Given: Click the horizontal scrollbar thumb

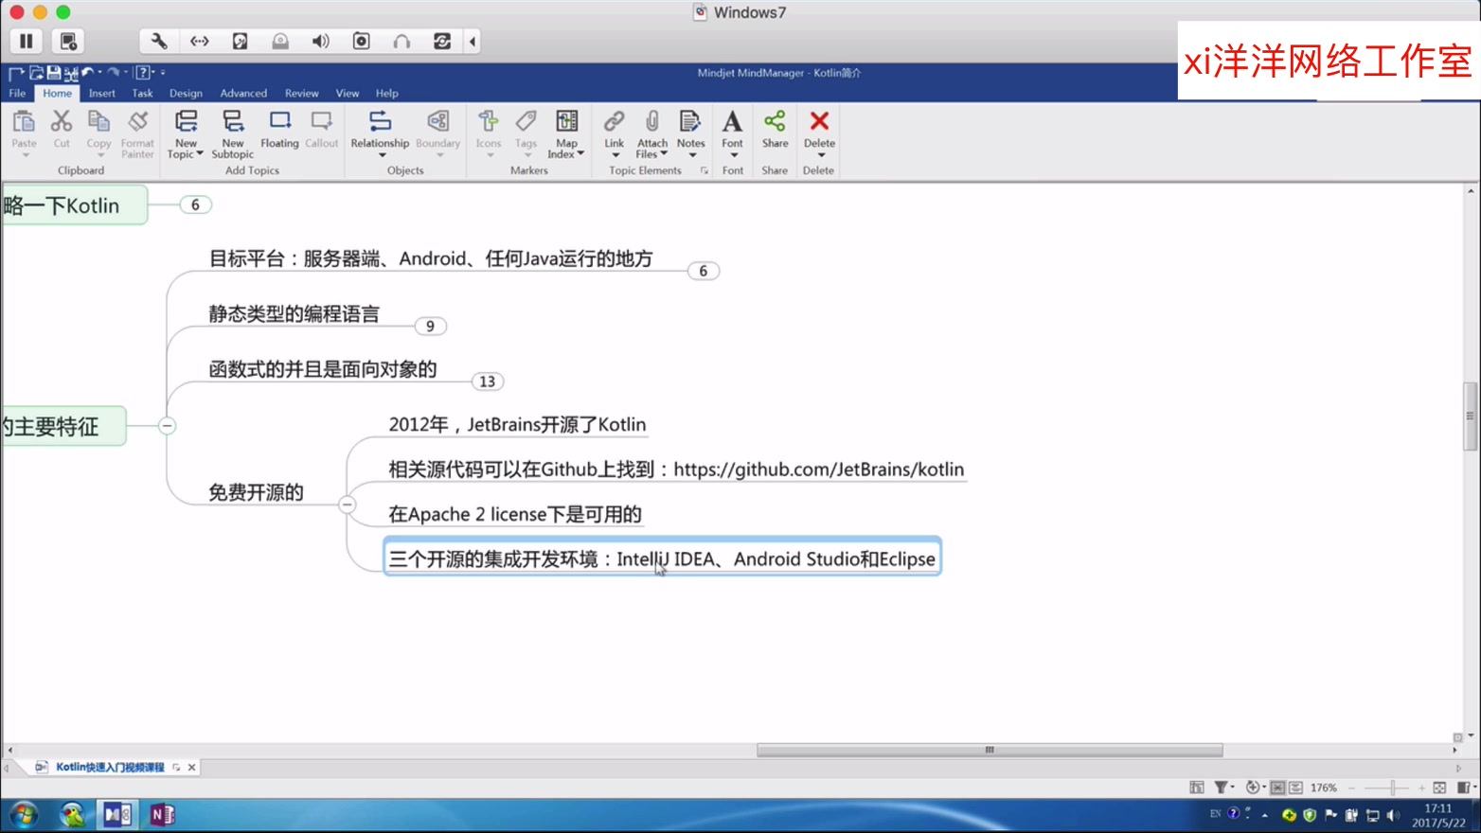Looking at the screenshot, I should point(990,750).
